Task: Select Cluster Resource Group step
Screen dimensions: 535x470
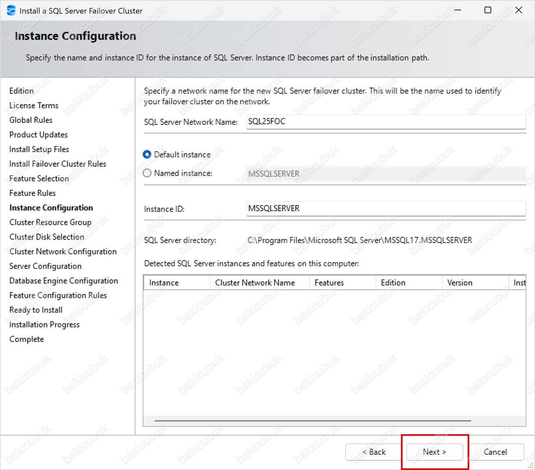Action: [x=50, y=222]
